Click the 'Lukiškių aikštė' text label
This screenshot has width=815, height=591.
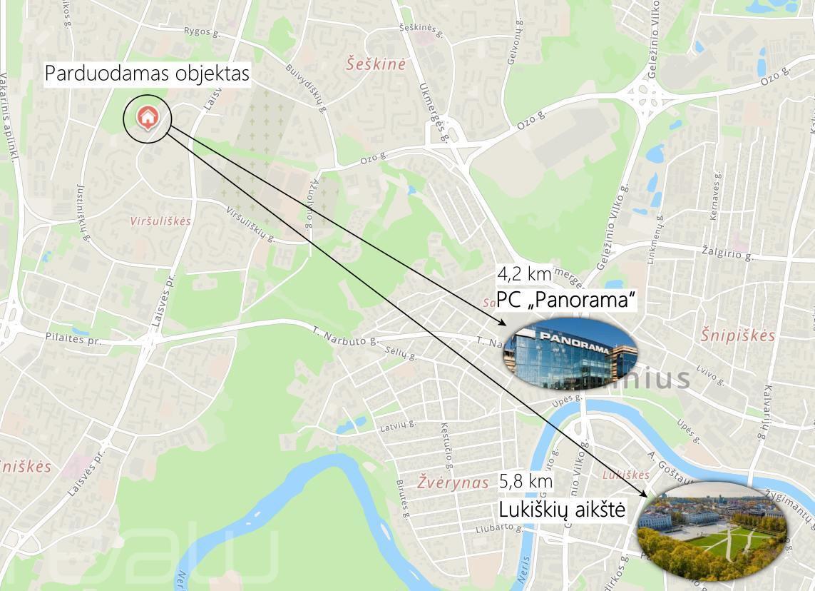point(562,510)
